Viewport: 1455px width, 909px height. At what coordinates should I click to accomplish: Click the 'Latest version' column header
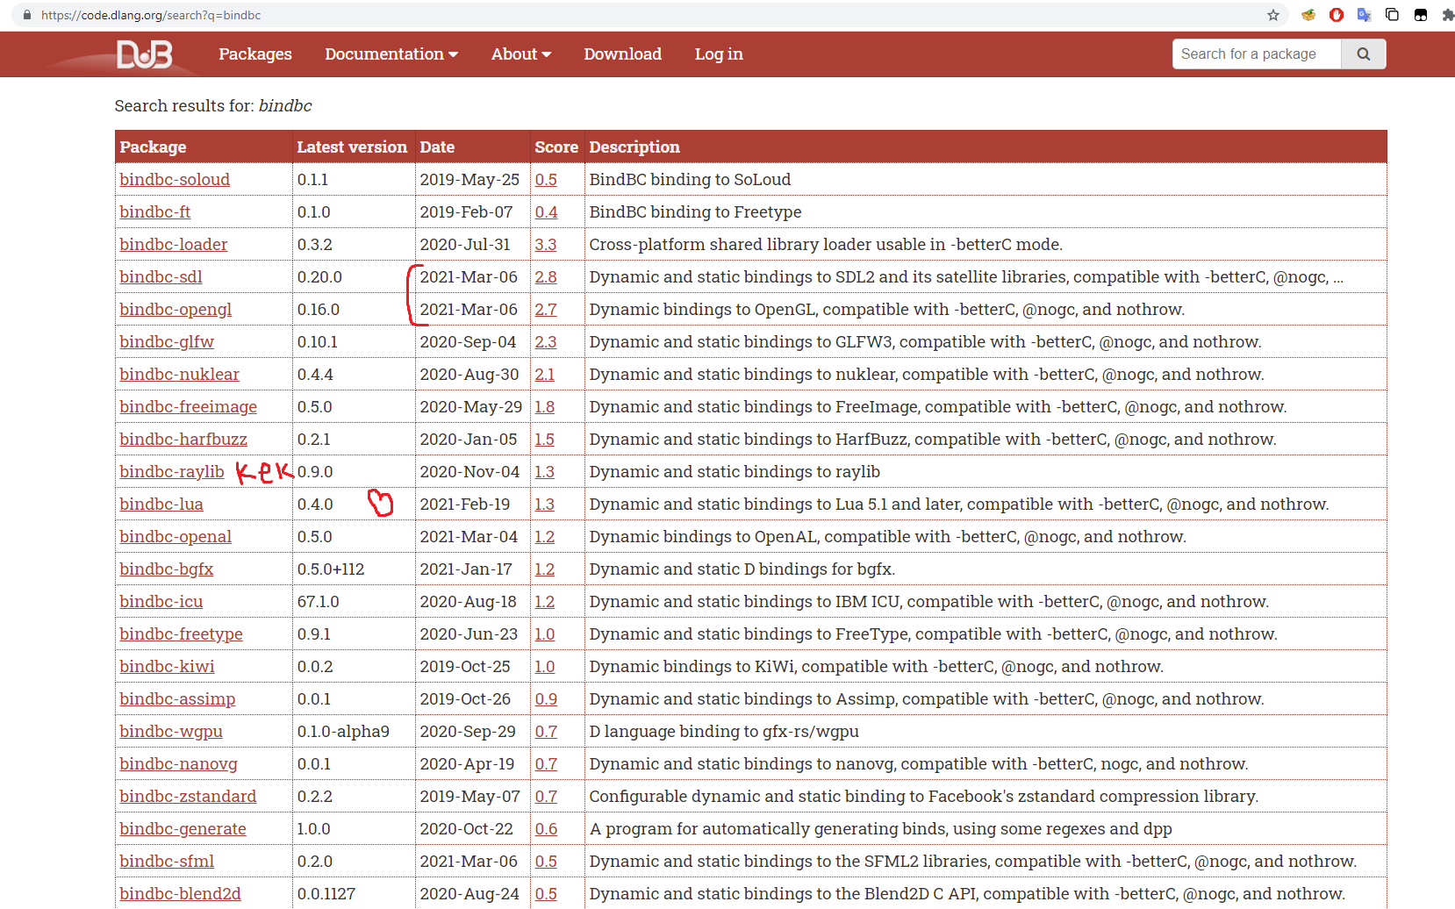352,147
